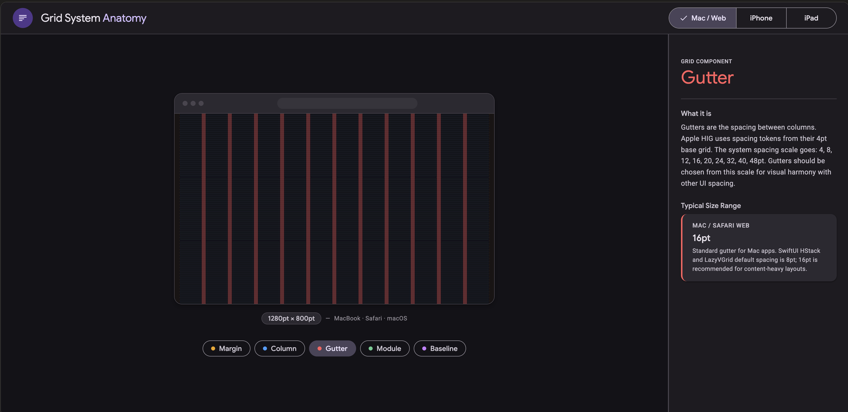
Task: Toggle the Column overlay chip
Action: pos(280,348)
